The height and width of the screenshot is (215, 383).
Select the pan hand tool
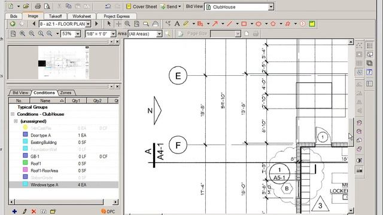pyautogui.click(x=155, y=24)
